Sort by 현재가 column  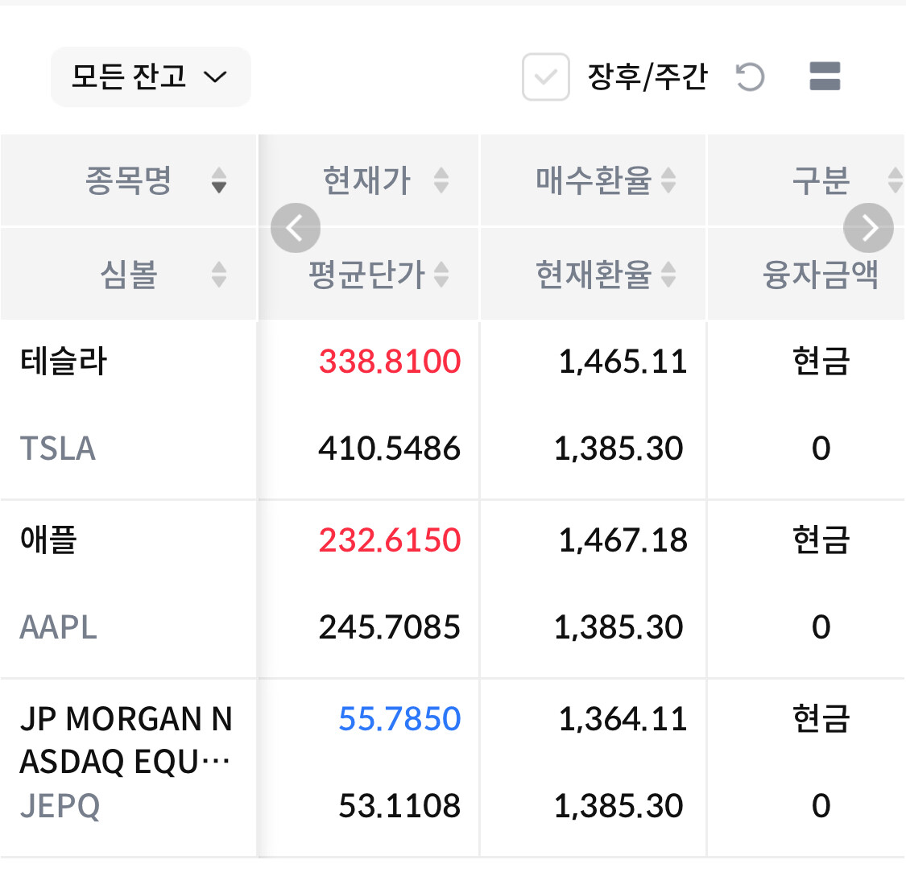click(x=368, y=180)
